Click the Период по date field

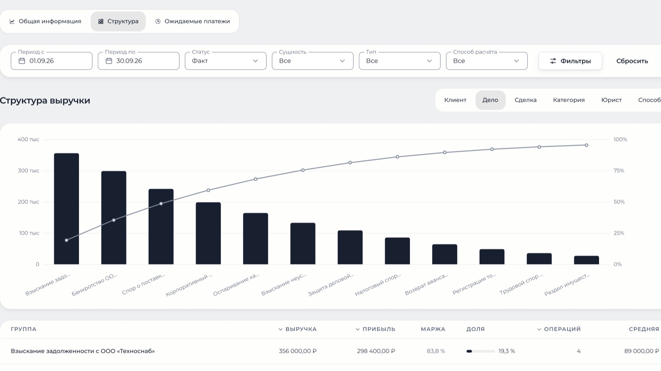[139, 61]
